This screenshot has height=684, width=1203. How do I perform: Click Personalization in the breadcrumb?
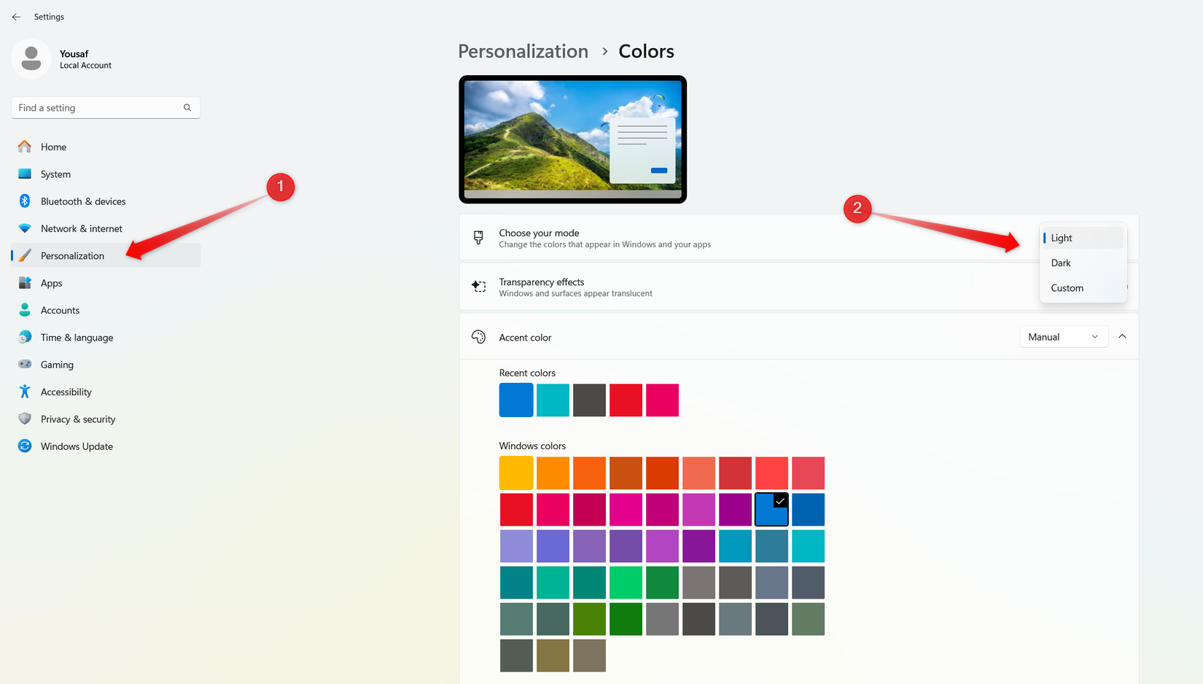pos(523,51)
